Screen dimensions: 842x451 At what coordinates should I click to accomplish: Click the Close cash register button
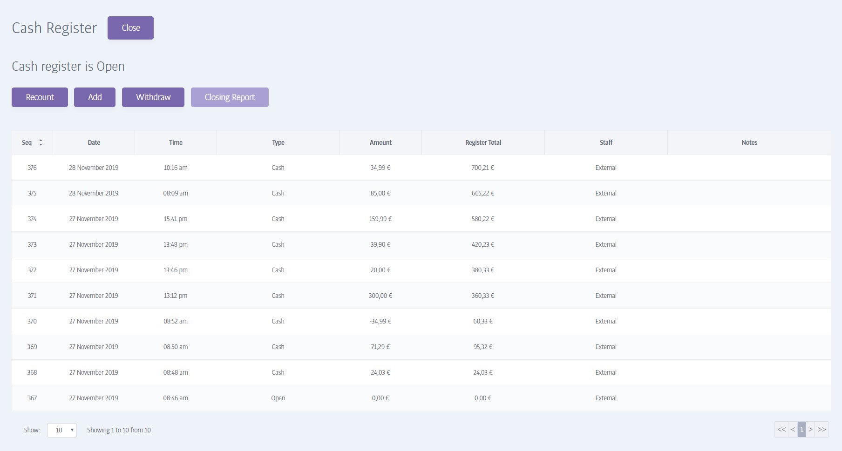point(130,28)
